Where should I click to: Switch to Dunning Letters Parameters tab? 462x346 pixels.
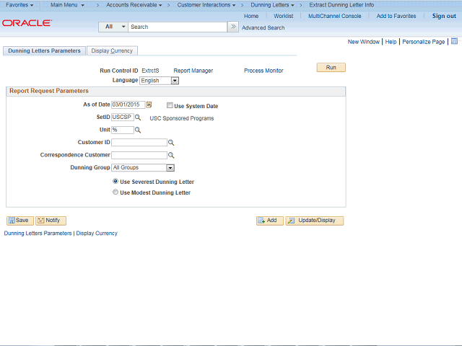44,51
